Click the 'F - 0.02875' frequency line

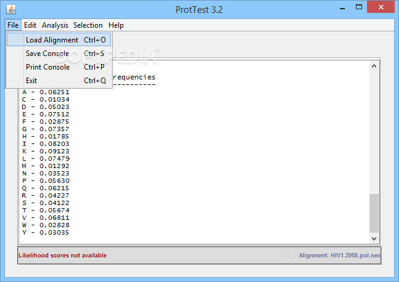click(x=46, y=121)
